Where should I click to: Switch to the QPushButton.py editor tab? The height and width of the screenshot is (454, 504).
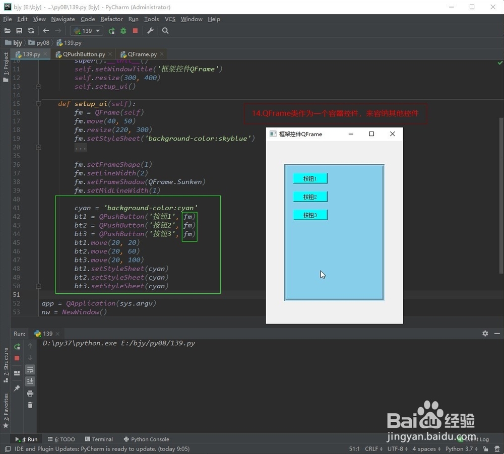click(84, 54)
